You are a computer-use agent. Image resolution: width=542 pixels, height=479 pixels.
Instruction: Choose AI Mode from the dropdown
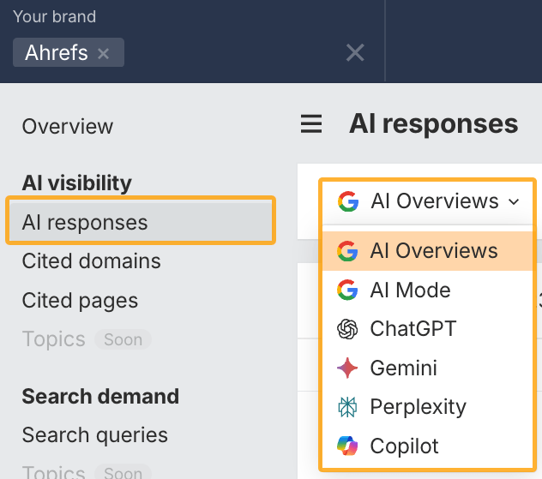click(410, 290)
